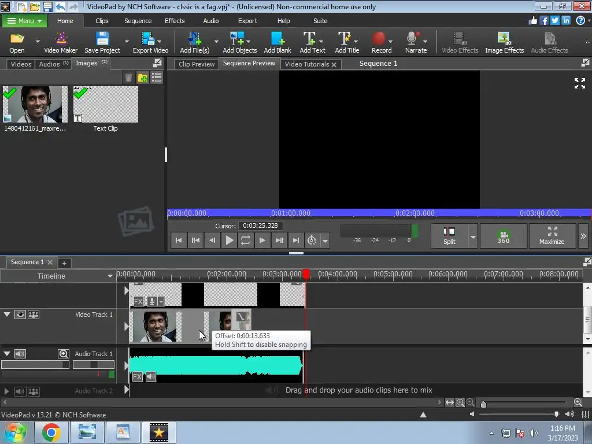
Task: Toggle Video Track 1 group icon
Action: 34,314
